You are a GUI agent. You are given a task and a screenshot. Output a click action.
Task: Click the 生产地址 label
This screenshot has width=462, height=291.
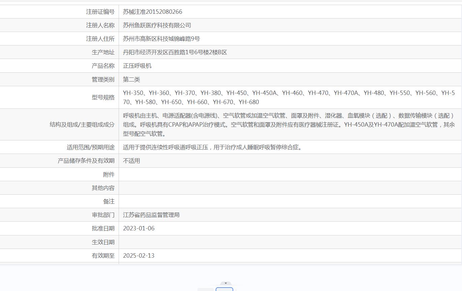[103, 52]
